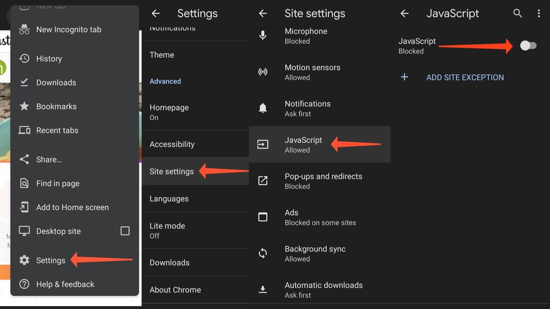Tap back arrow in Site settings header
The image size is (550, 309).
(x=263, y=13)
